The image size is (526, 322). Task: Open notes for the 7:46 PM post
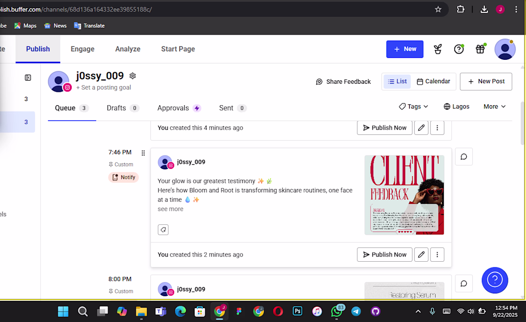[464, 157]
